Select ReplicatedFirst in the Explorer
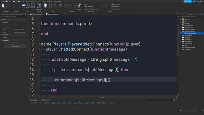 tap(188, 27)
